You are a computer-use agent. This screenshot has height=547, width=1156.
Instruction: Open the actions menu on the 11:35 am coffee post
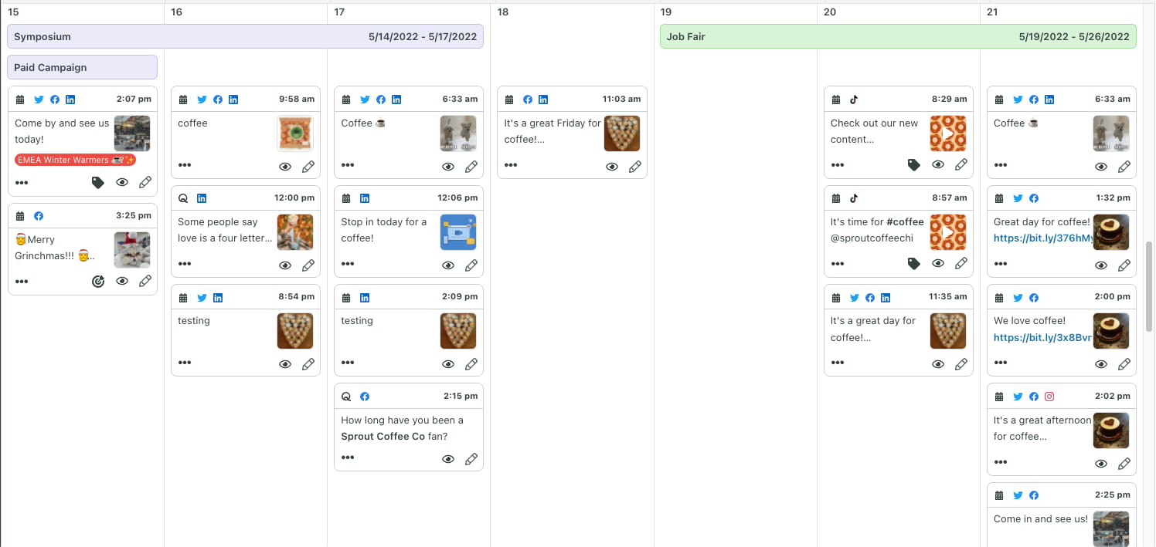838,363
